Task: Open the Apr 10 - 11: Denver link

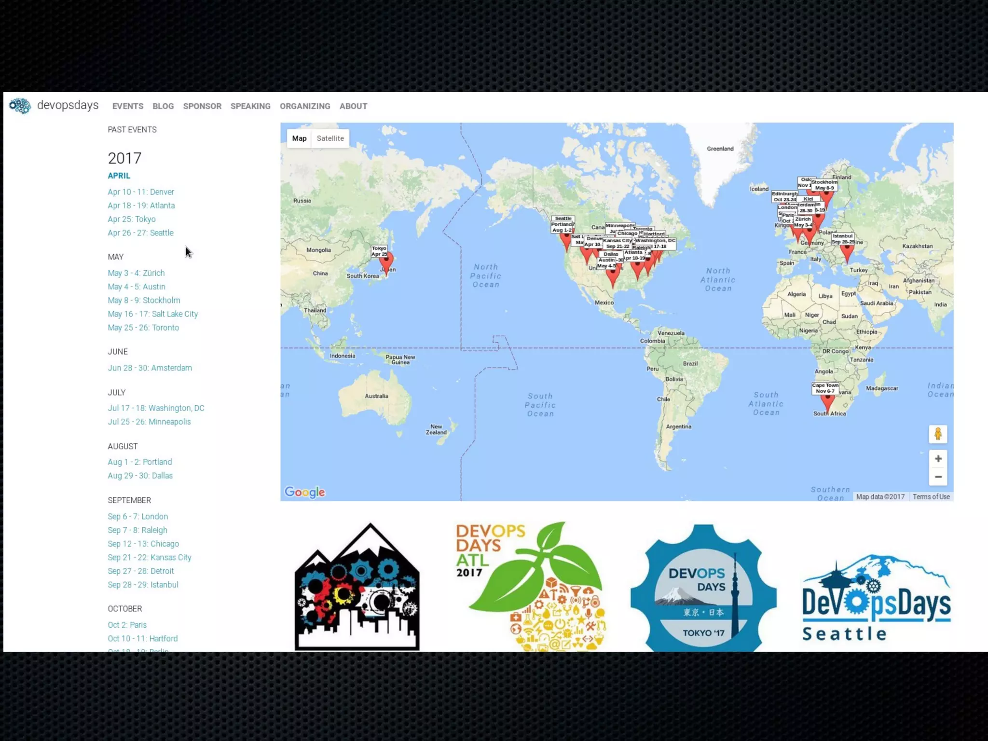Action: (x=140, y=192)
